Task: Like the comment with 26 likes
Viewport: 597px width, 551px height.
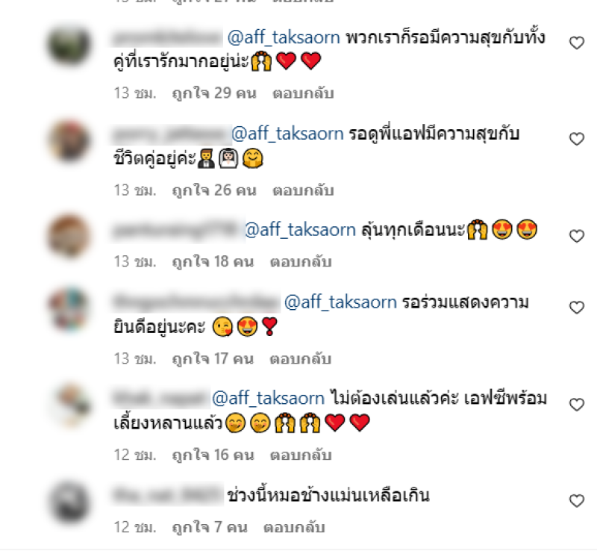Action: [x=576, y=139]
